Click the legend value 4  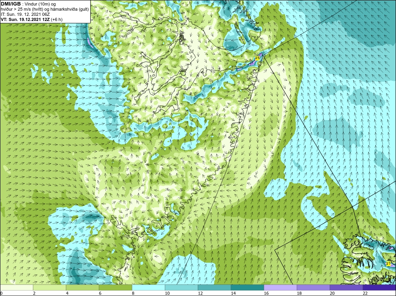(x=67, y=293)
